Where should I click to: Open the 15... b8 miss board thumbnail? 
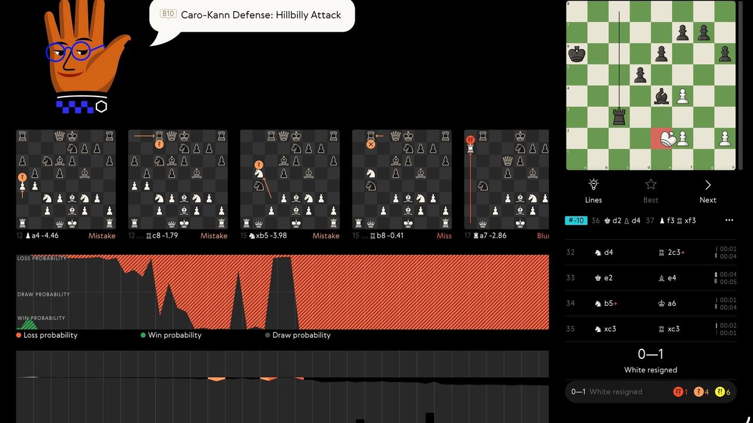(402, 179)
